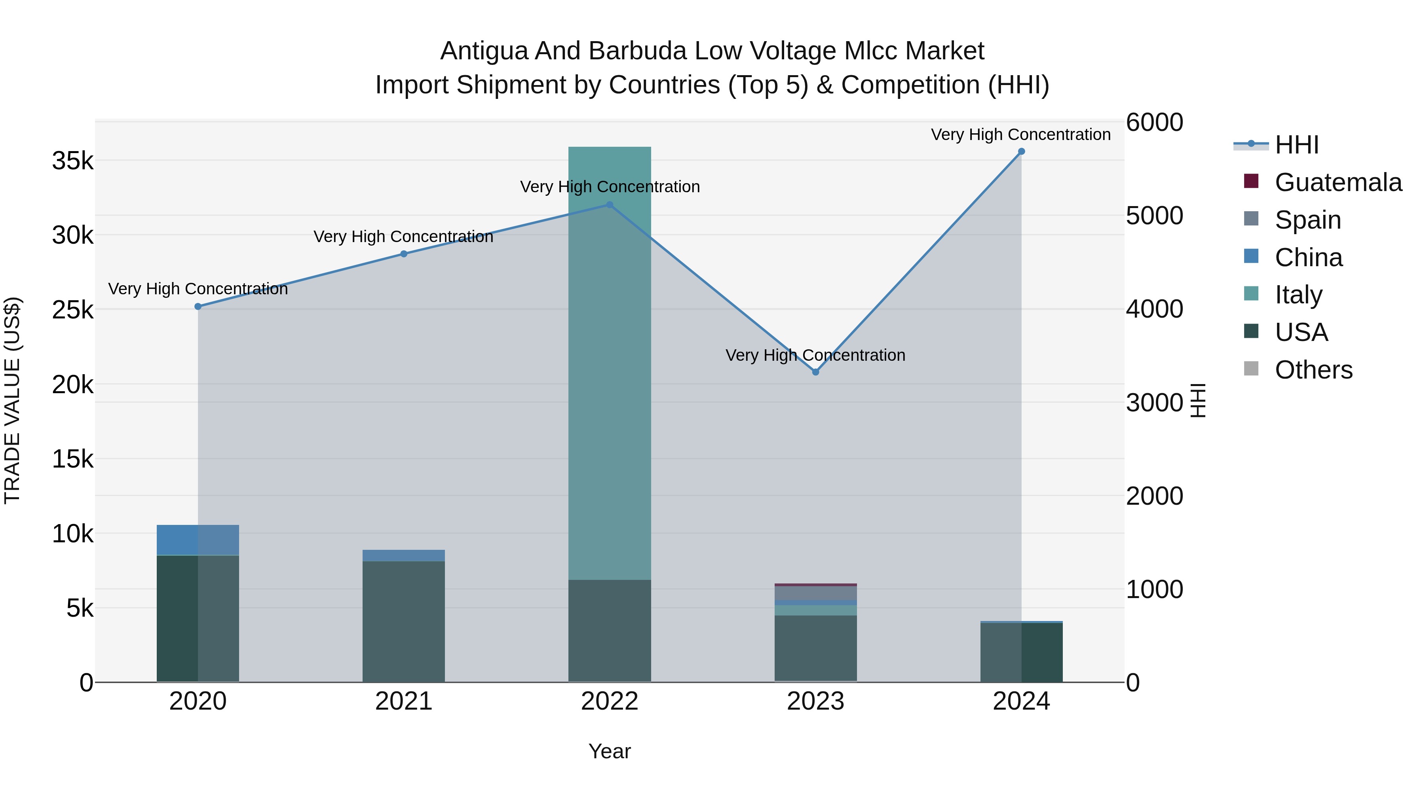Click the vertical HHI right axis title
Viewport: 1425px width, 801px height.
coord(1198,401)
